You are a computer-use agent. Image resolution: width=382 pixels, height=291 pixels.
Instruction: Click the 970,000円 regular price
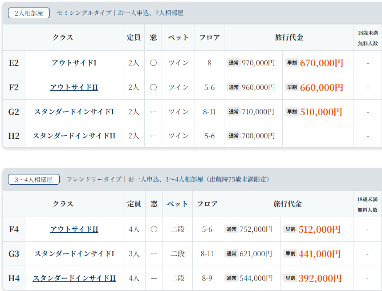258,63
